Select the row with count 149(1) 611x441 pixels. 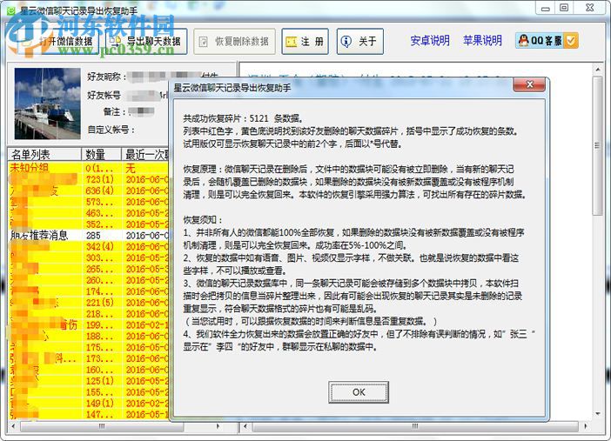(x=89, y=404)
